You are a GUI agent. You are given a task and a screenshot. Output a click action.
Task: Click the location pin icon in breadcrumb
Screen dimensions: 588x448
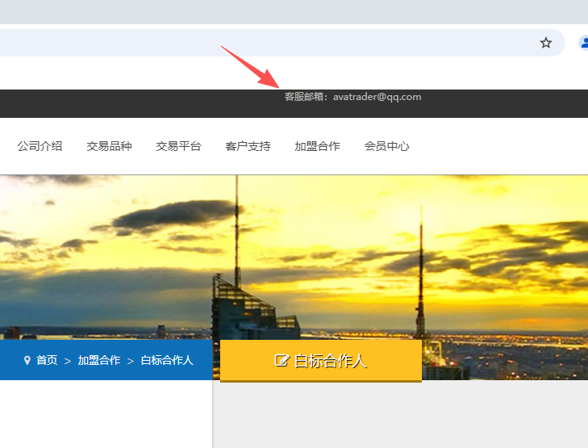point(27,360)
